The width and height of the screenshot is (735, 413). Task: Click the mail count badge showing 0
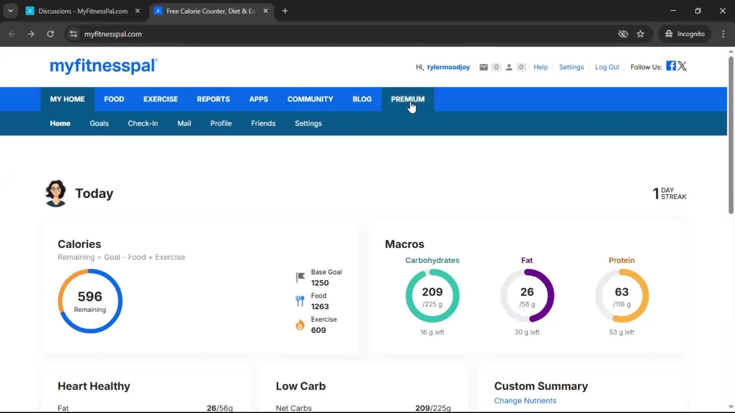496,67
